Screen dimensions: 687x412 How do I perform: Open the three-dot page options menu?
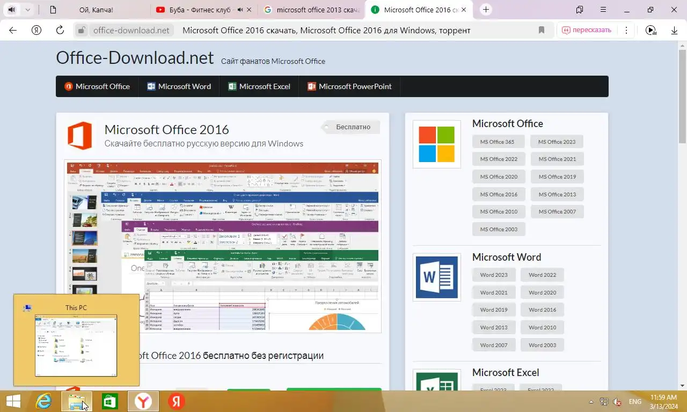point(626,31)
